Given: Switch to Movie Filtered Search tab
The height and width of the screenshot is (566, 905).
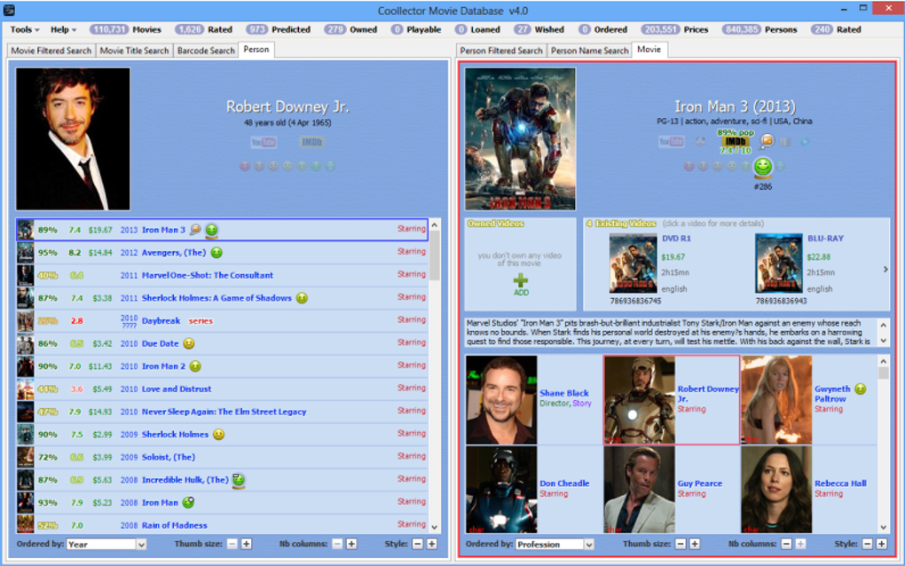Looking at the screenshot, I should tap(51, 51).
